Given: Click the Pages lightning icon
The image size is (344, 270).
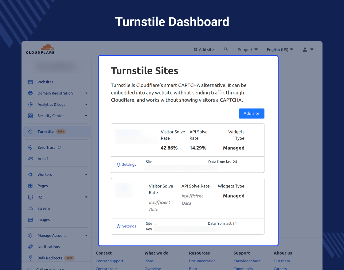Looking at the screenshot, I should point(30,186).
